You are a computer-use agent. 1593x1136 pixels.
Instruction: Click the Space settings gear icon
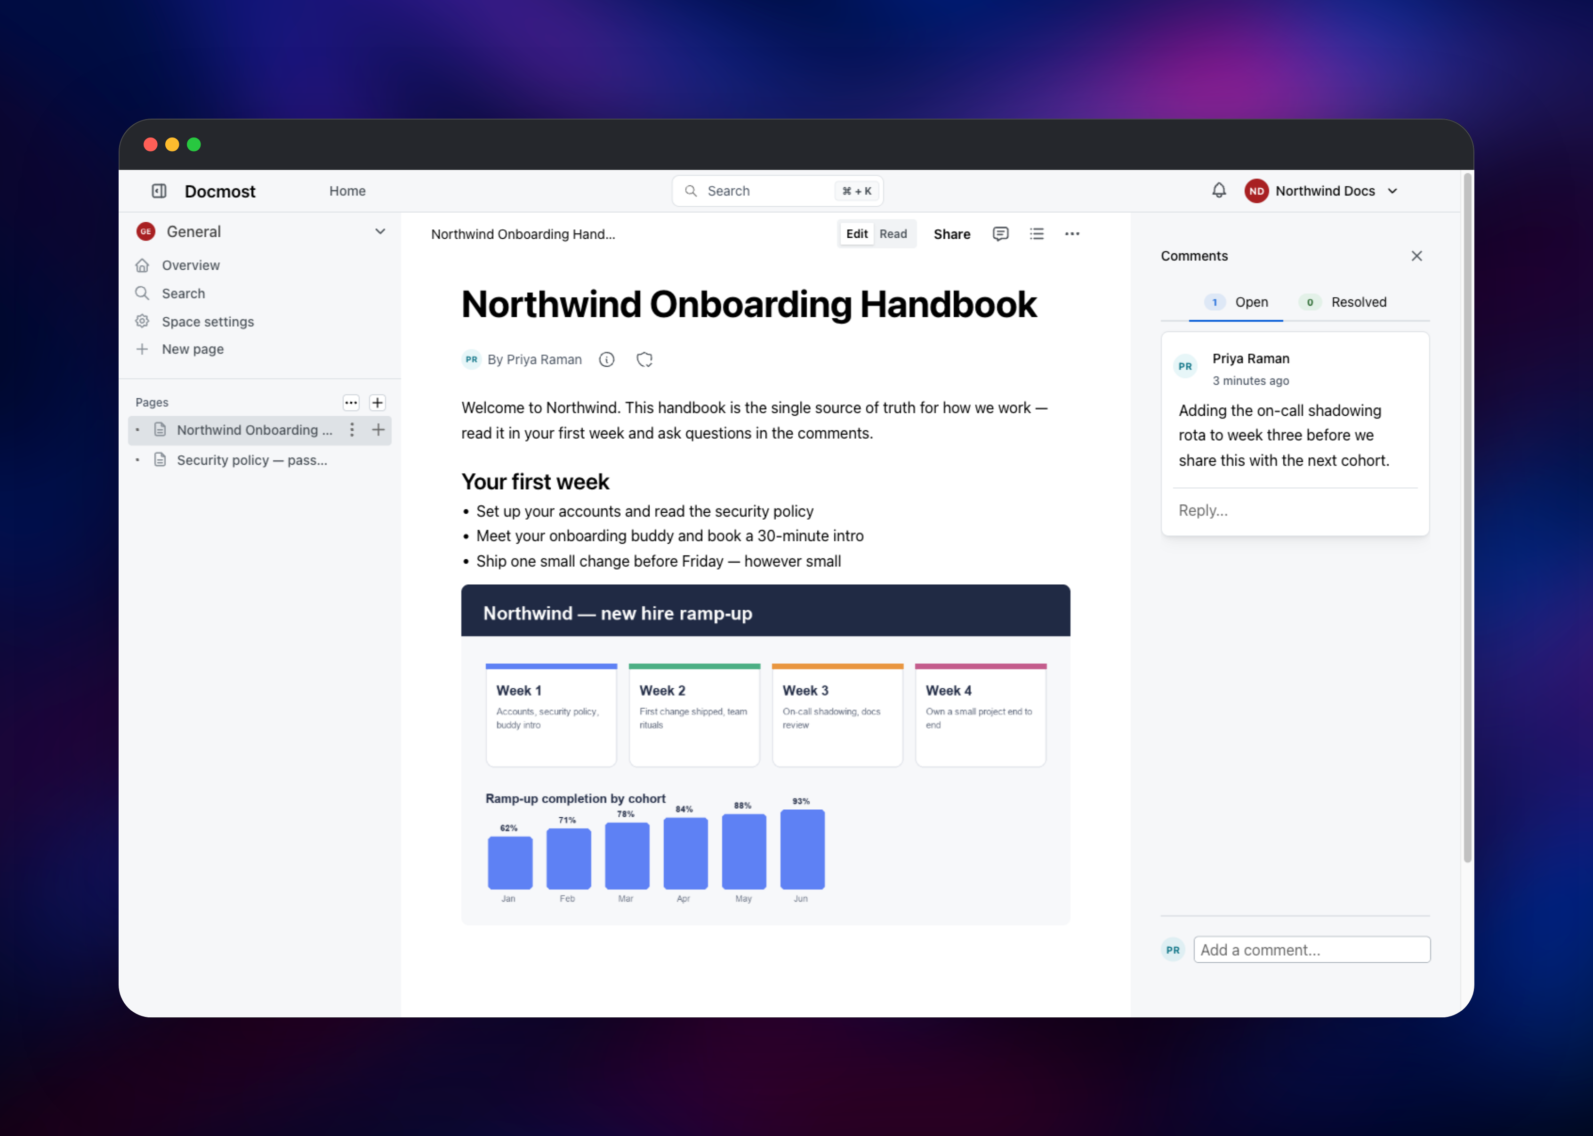[142, 321]
